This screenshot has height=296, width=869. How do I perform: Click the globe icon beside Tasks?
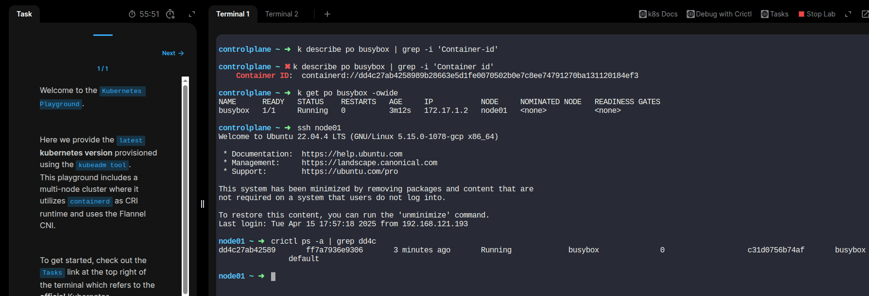(x=765, y=14)
